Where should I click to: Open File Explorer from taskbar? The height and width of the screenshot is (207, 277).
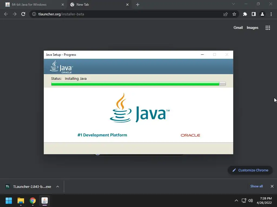21,201
